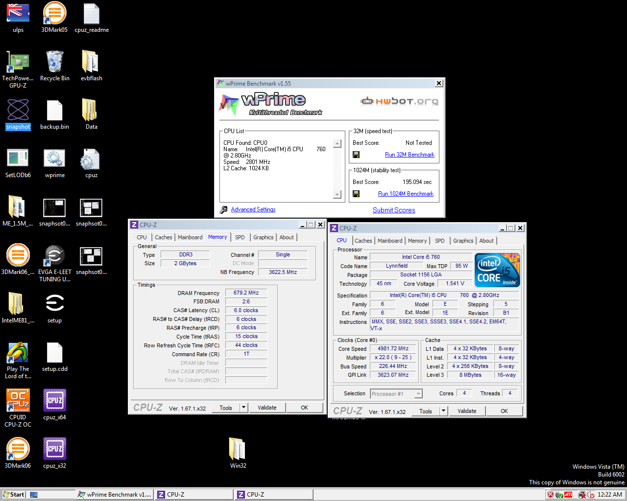This screenshot has height=501, width=627.
Task: Open SPD tab in Memory CPU-Z window
Action: click(240, 237)
